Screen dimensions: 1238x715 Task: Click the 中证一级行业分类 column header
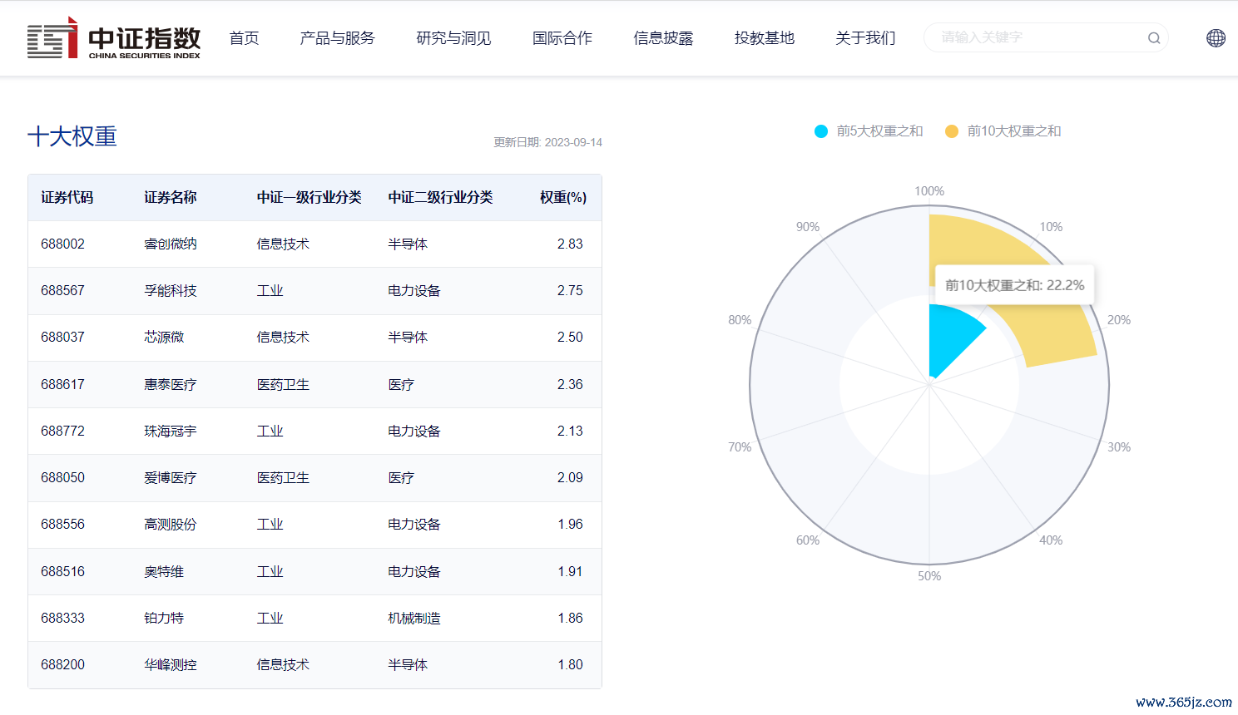(309, 198)
